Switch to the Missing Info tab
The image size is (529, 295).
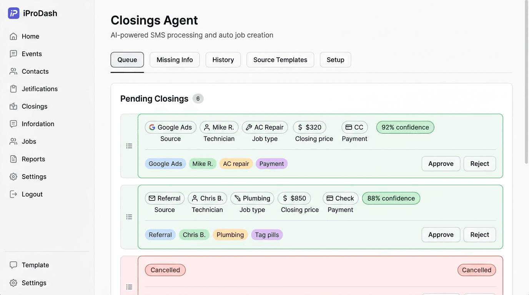point(175,60)
